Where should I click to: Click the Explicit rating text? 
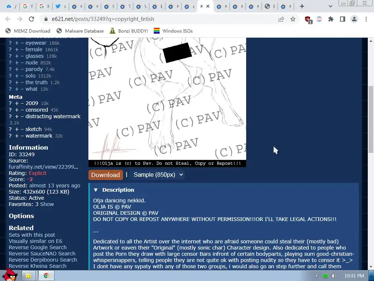38,173
